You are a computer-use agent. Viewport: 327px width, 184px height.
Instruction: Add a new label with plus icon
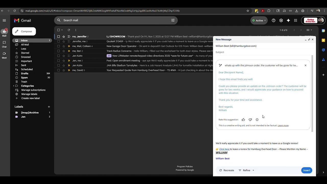pyautogui.click(x=49, y=107)
